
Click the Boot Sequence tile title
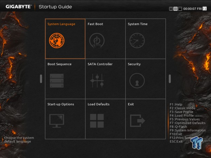click(x=59, y=64)
